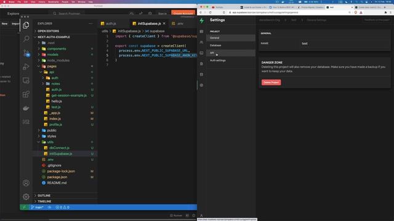Click the remote window indicator in status bar

click(x=24, y=207)
